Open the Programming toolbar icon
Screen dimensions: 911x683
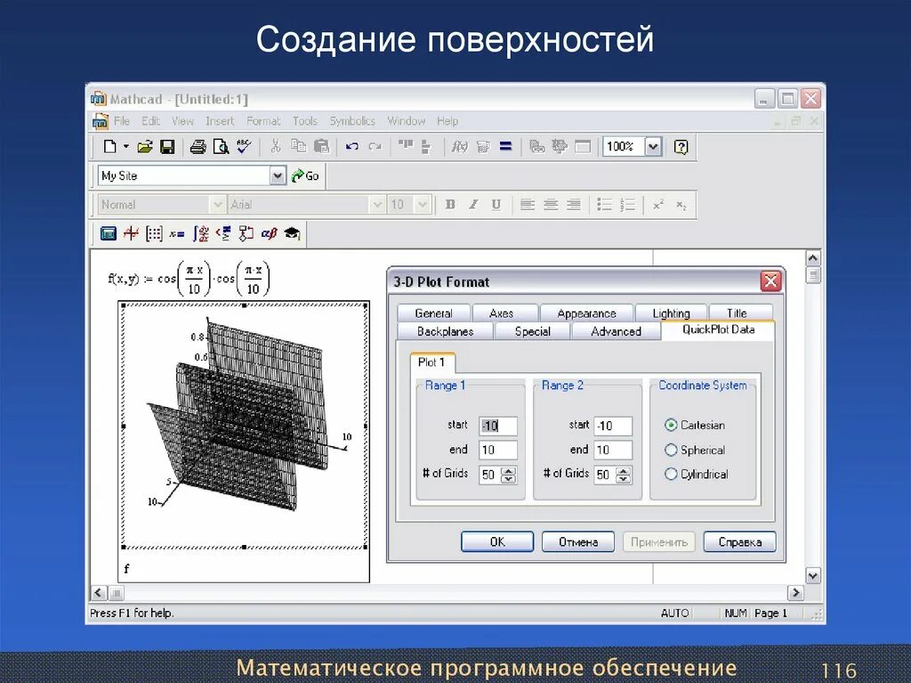pyautogui.click(x=246, y=234)
